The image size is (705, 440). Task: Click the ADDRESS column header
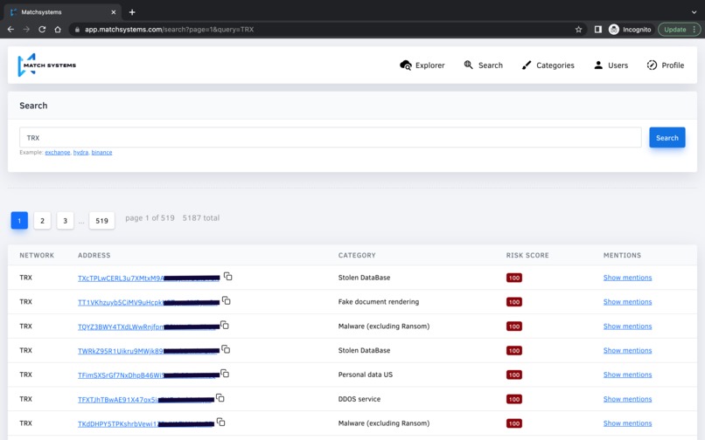point(94,255)
